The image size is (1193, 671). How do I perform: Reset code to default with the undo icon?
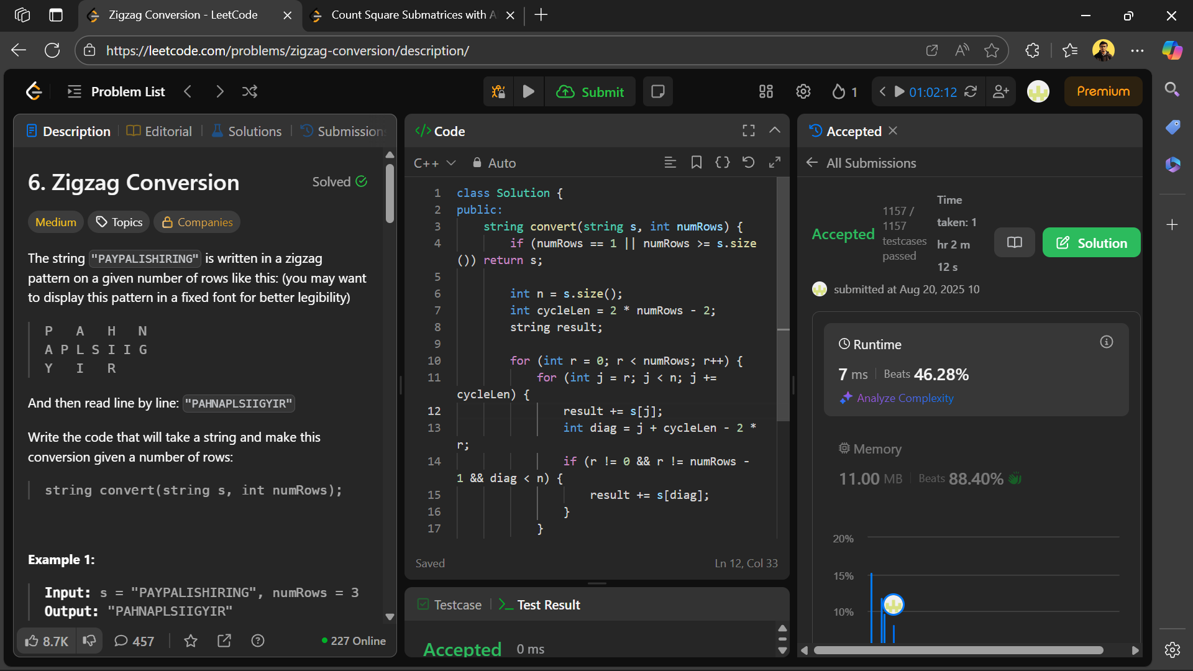click(x=748, y=163)
